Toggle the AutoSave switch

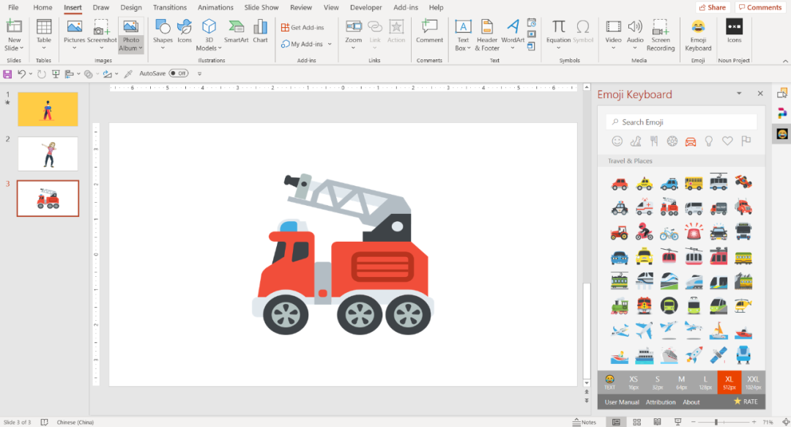coord(178,73)
